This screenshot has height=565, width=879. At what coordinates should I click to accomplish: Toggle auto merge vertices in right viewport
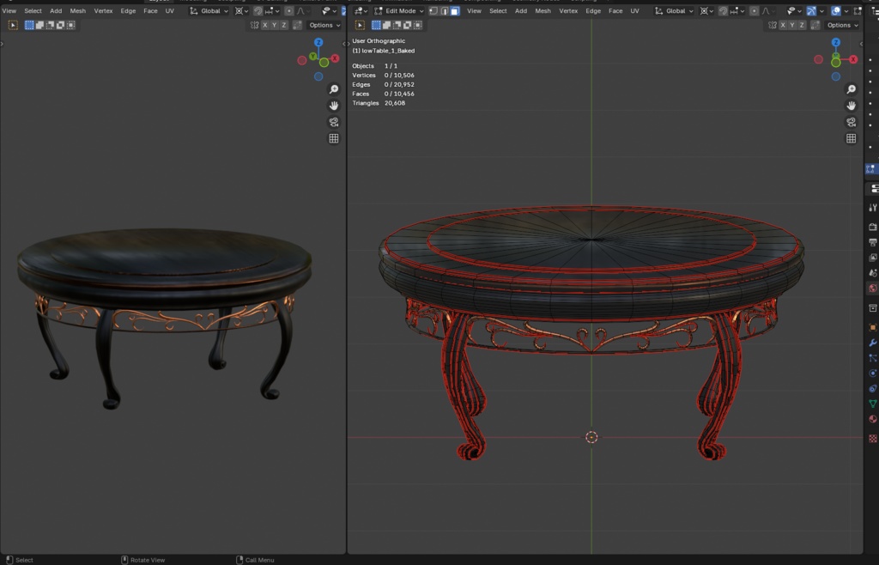coord(815,25)
